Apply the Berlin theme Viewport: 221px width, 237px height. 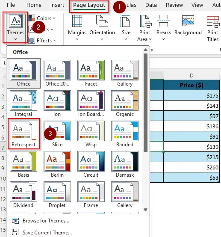coord(57,164)
